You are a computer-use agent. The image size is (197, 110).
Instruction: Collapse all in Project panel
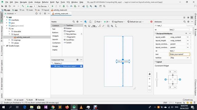click(40, 13)
